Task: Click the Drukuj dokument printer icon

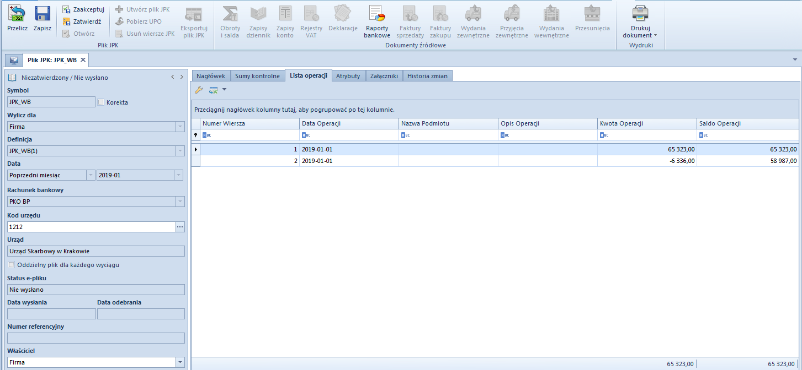Action: 640,12
